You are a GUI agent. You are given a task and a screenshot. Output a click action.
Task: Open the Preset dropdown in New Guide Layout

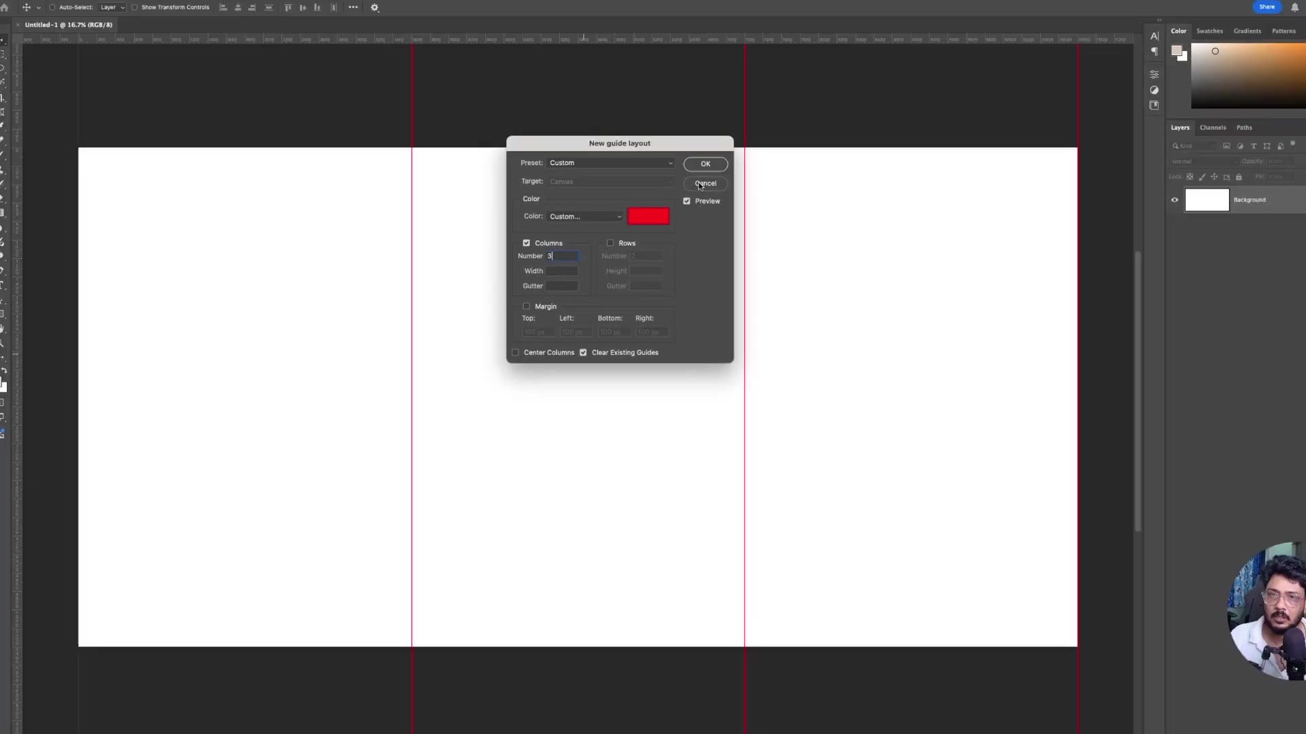610,163
